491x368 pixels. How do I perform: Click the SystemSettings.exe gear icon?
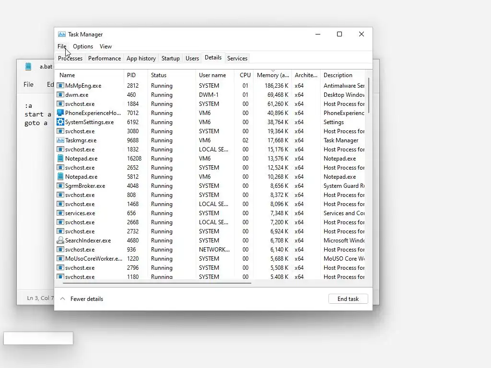tap(60, 122)
